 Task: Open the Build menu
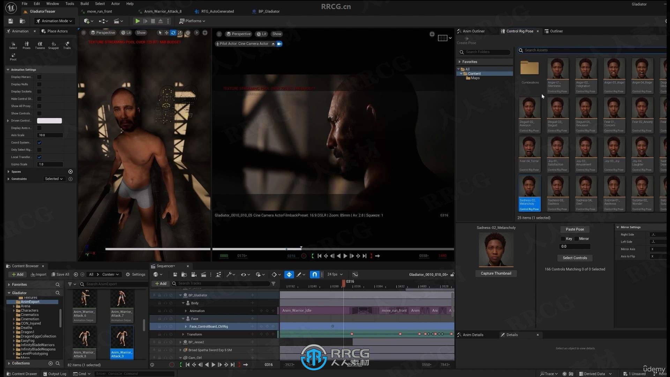[x=84, y=3]
